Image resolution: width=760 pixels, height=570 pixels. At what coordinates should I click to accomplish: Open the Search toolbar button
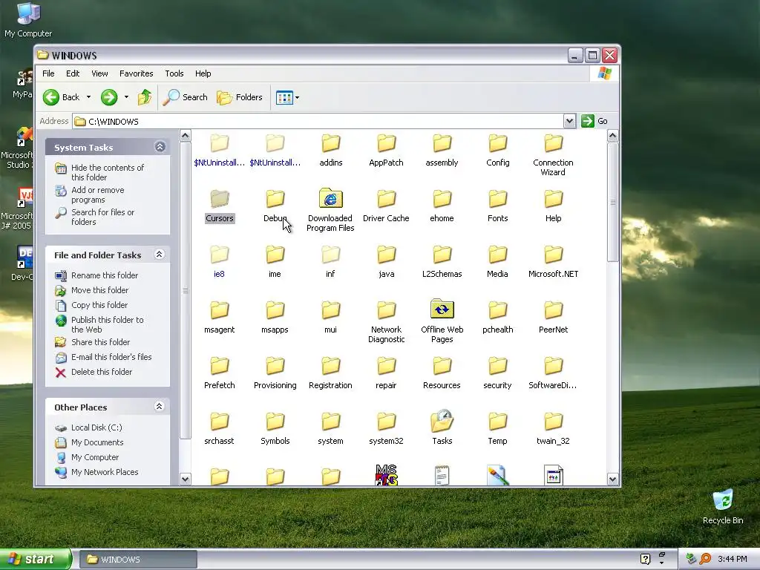click(185, 97)
